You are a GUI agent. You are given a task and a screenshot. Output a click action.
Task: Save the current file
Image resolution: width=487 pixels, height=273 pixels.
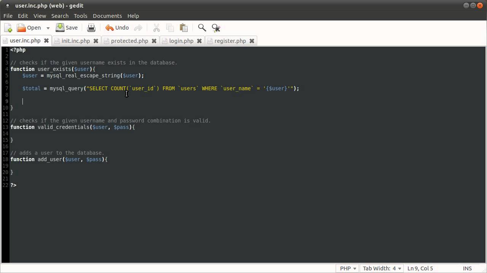[67, 28]
